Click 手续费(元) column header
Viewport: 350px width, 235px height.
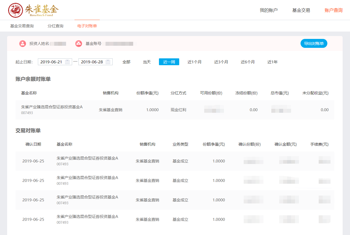pyautogui.click(x=319, y=144)
